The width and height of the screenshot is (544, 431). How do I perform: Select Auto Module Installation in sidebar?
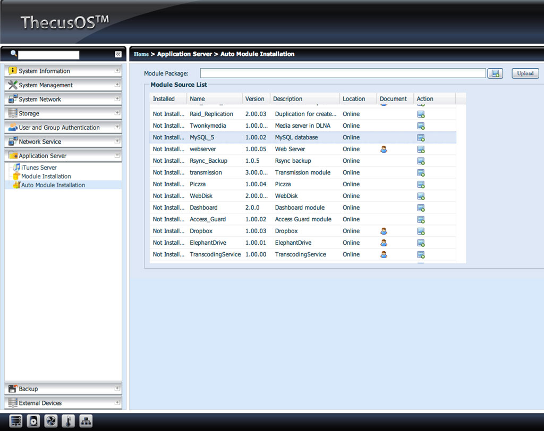pyautogui.click(x=53, y=185)
